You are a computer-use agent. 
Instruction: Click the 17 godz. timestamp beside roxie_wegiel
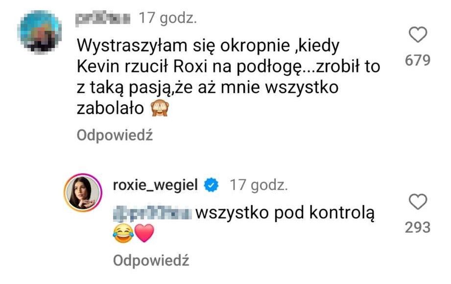click(259, 185)
